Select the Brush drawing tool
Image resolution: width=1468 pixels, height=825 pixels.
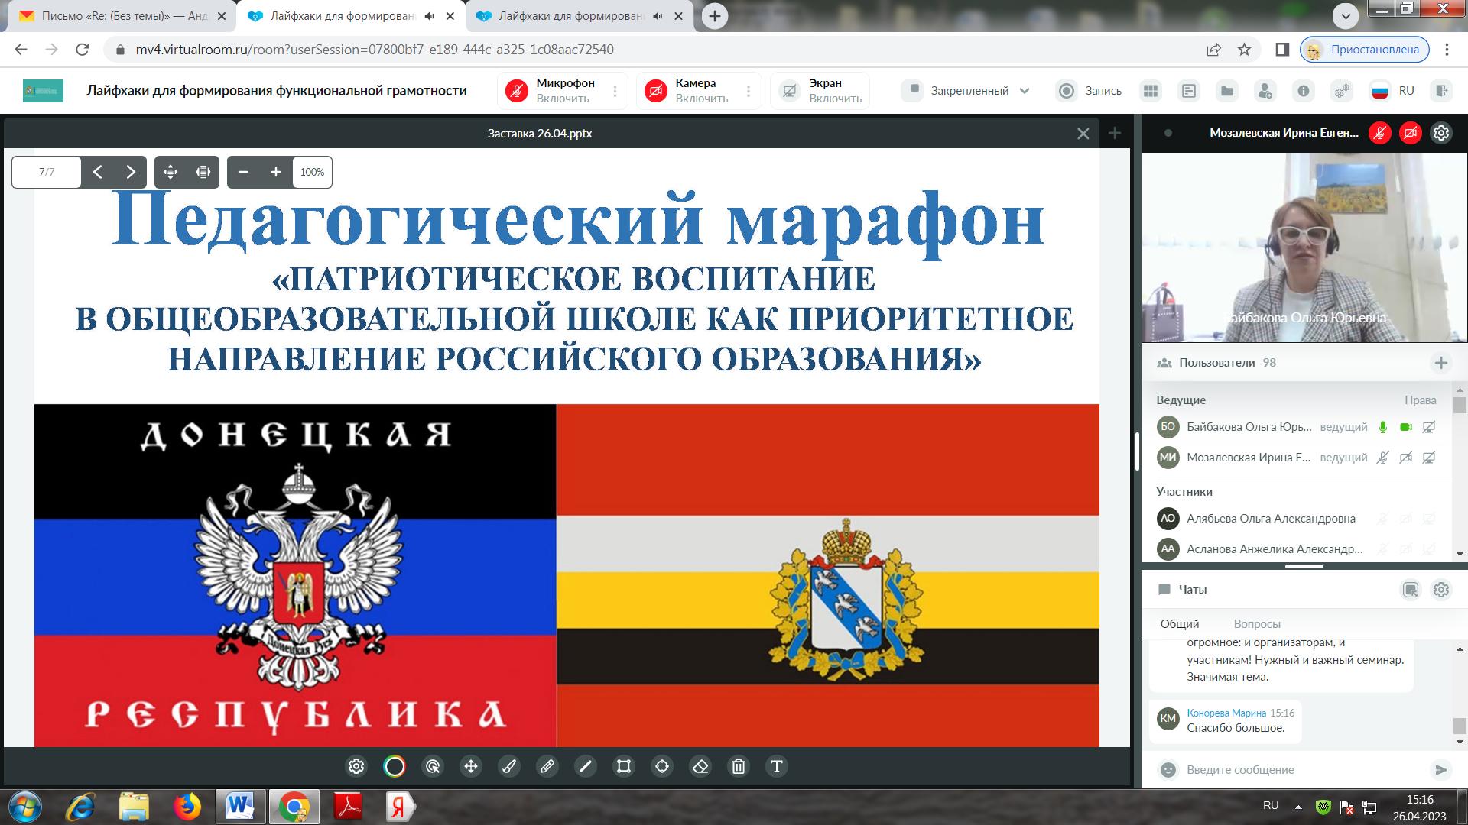(509, 766)
